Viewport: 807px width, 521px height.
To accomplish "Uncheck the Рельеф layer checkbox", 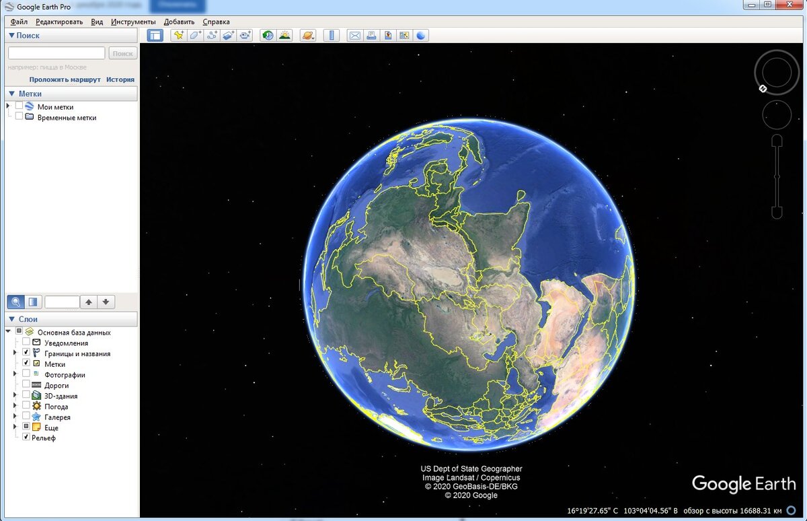I will (x=26, y=438).
